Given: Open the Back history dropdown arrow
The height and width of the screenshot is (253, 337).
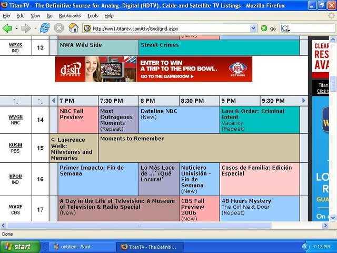Looking at the screenshot, I should (16, 28).
